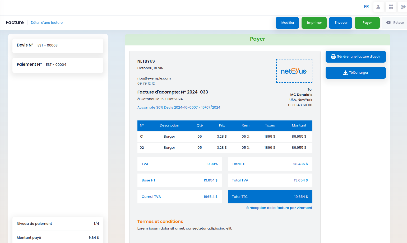Click the Imprimer button
Image resolution: width=407 pixels, height=243 pixels.
pos(314,23)
